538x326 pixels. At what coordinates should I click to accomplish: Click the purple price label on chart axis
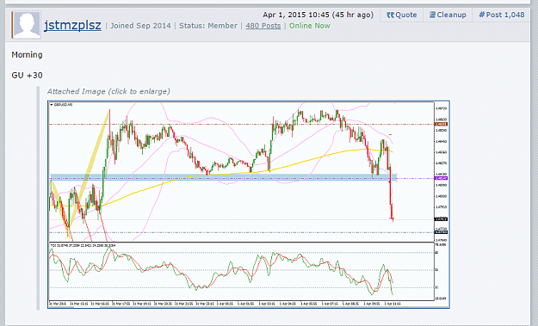click(441, 178)
